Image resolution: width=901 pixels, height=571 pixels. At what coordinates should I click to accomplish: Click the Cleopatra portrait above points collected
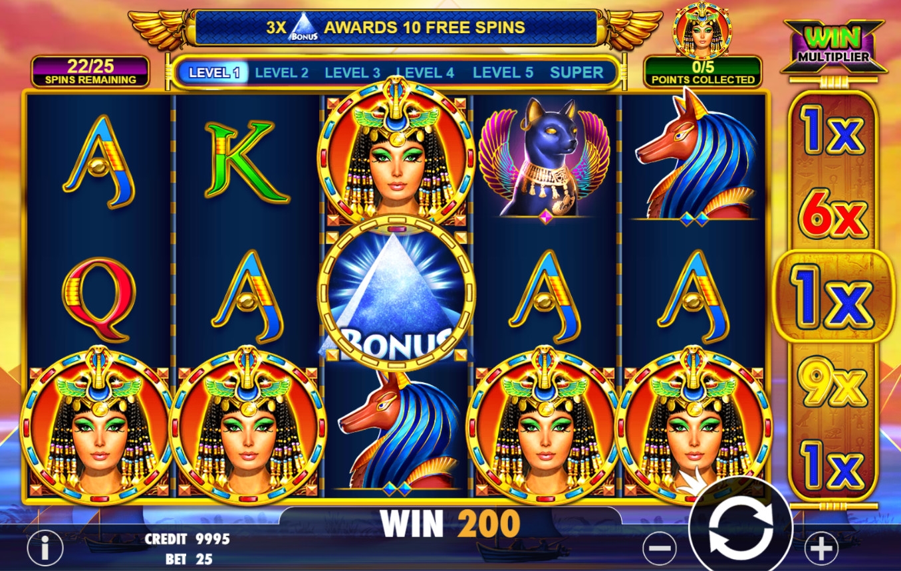[x=702, y=30]
